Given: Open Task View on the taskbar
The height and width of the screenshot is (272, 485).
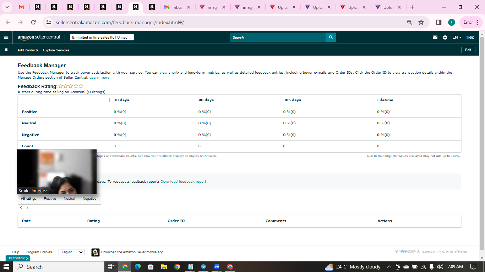Looking at the screenshot, I should point(110,267).
